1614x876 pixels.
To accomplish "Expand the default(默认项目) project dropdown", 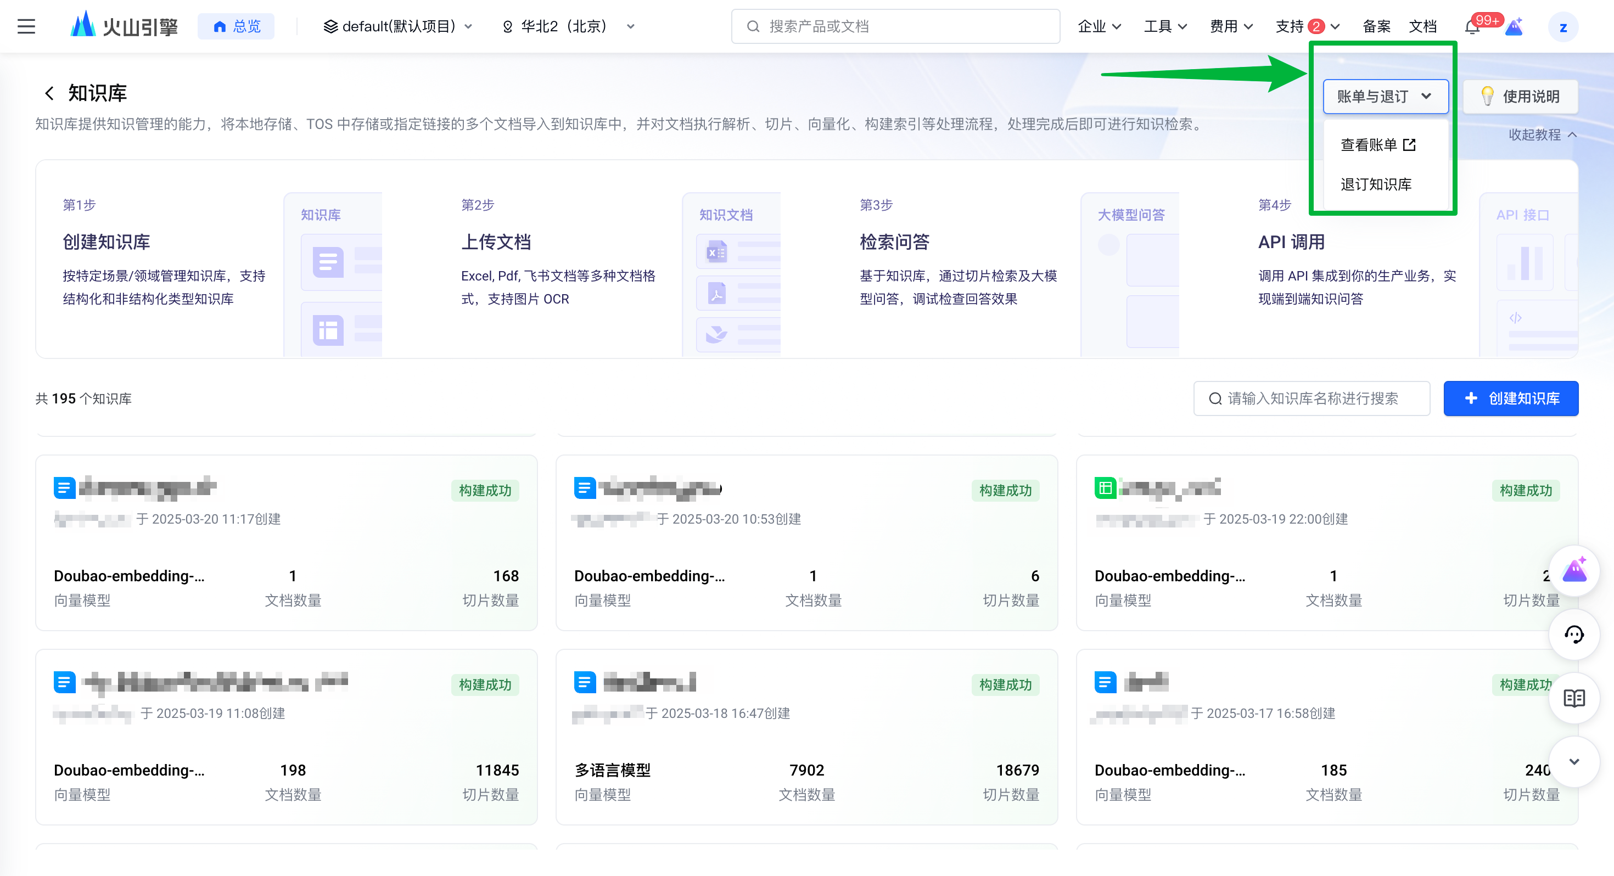I will 397,26.
